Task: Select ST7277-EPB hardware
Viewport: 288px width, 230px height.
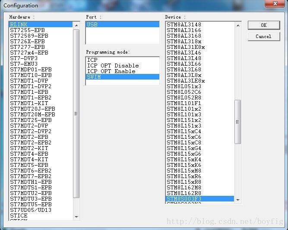Action: [41, 47]
